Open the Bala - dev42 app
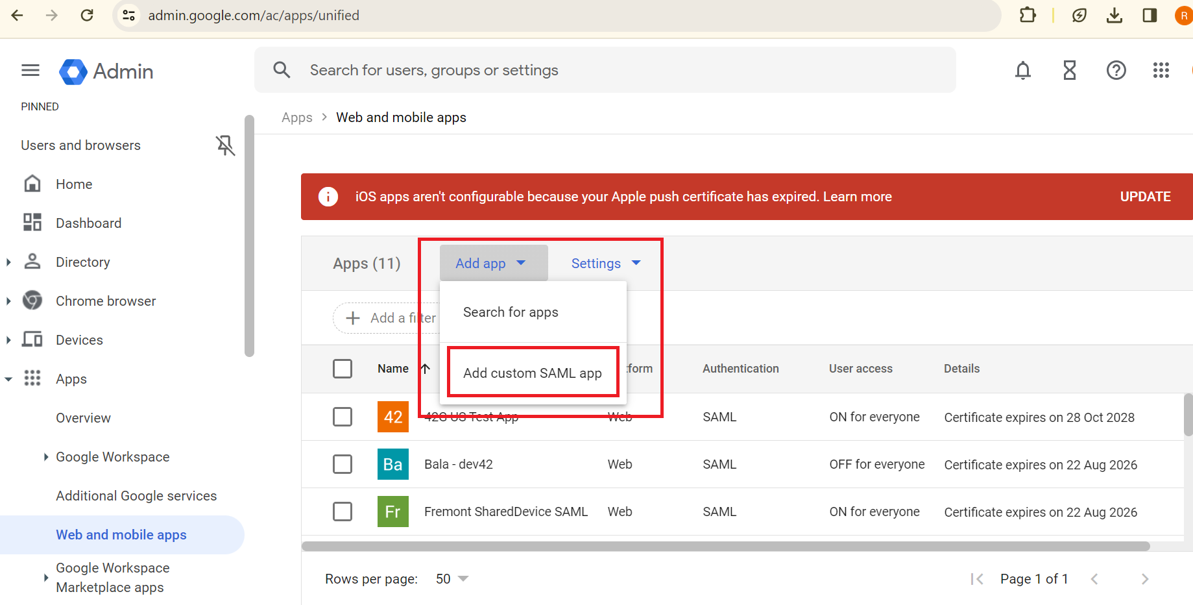Viewport: 1193px width, 605px height. pyautogui.click(x=459, y=464)
